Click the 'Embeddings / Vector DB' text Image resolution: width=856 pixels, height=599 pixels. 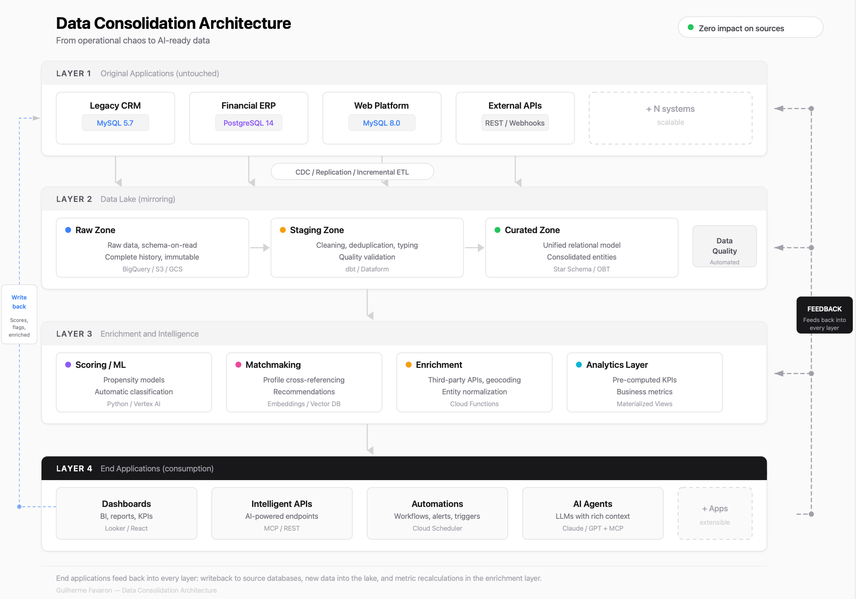304,404
